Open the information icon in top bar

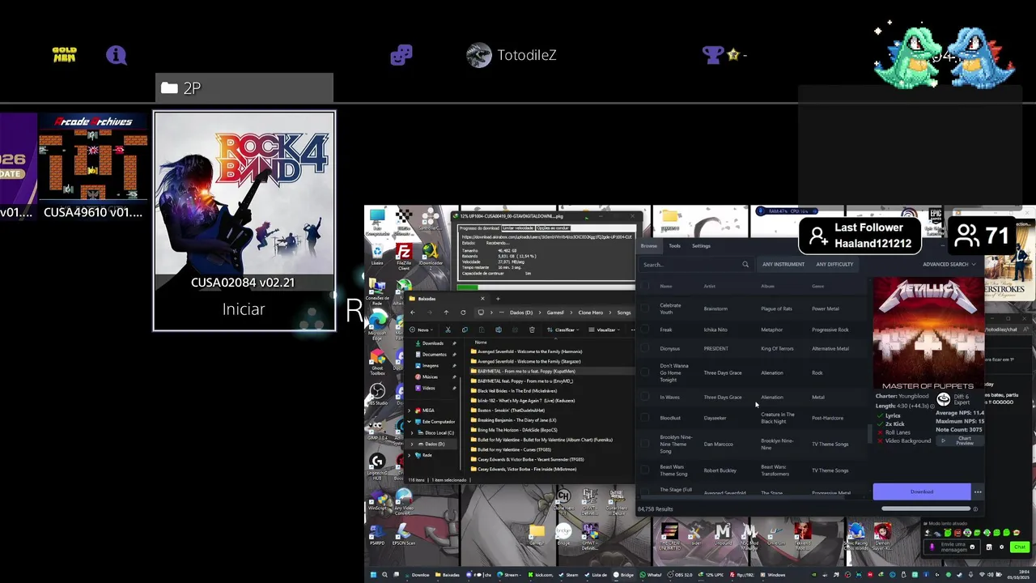pyautogui.click(x=116, y=55)
